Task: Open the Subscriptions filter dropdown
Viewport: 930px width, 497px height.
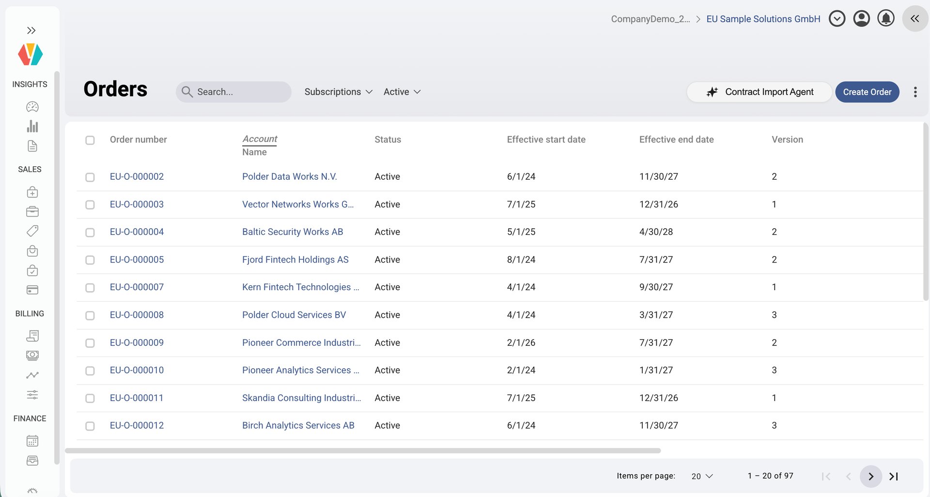Action: tap(338, 92)
